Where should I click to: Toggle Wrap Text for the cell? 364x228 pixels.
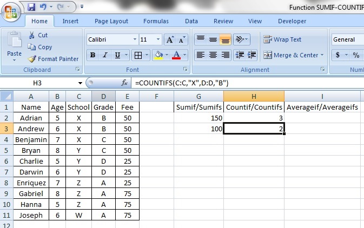point(282,39)
